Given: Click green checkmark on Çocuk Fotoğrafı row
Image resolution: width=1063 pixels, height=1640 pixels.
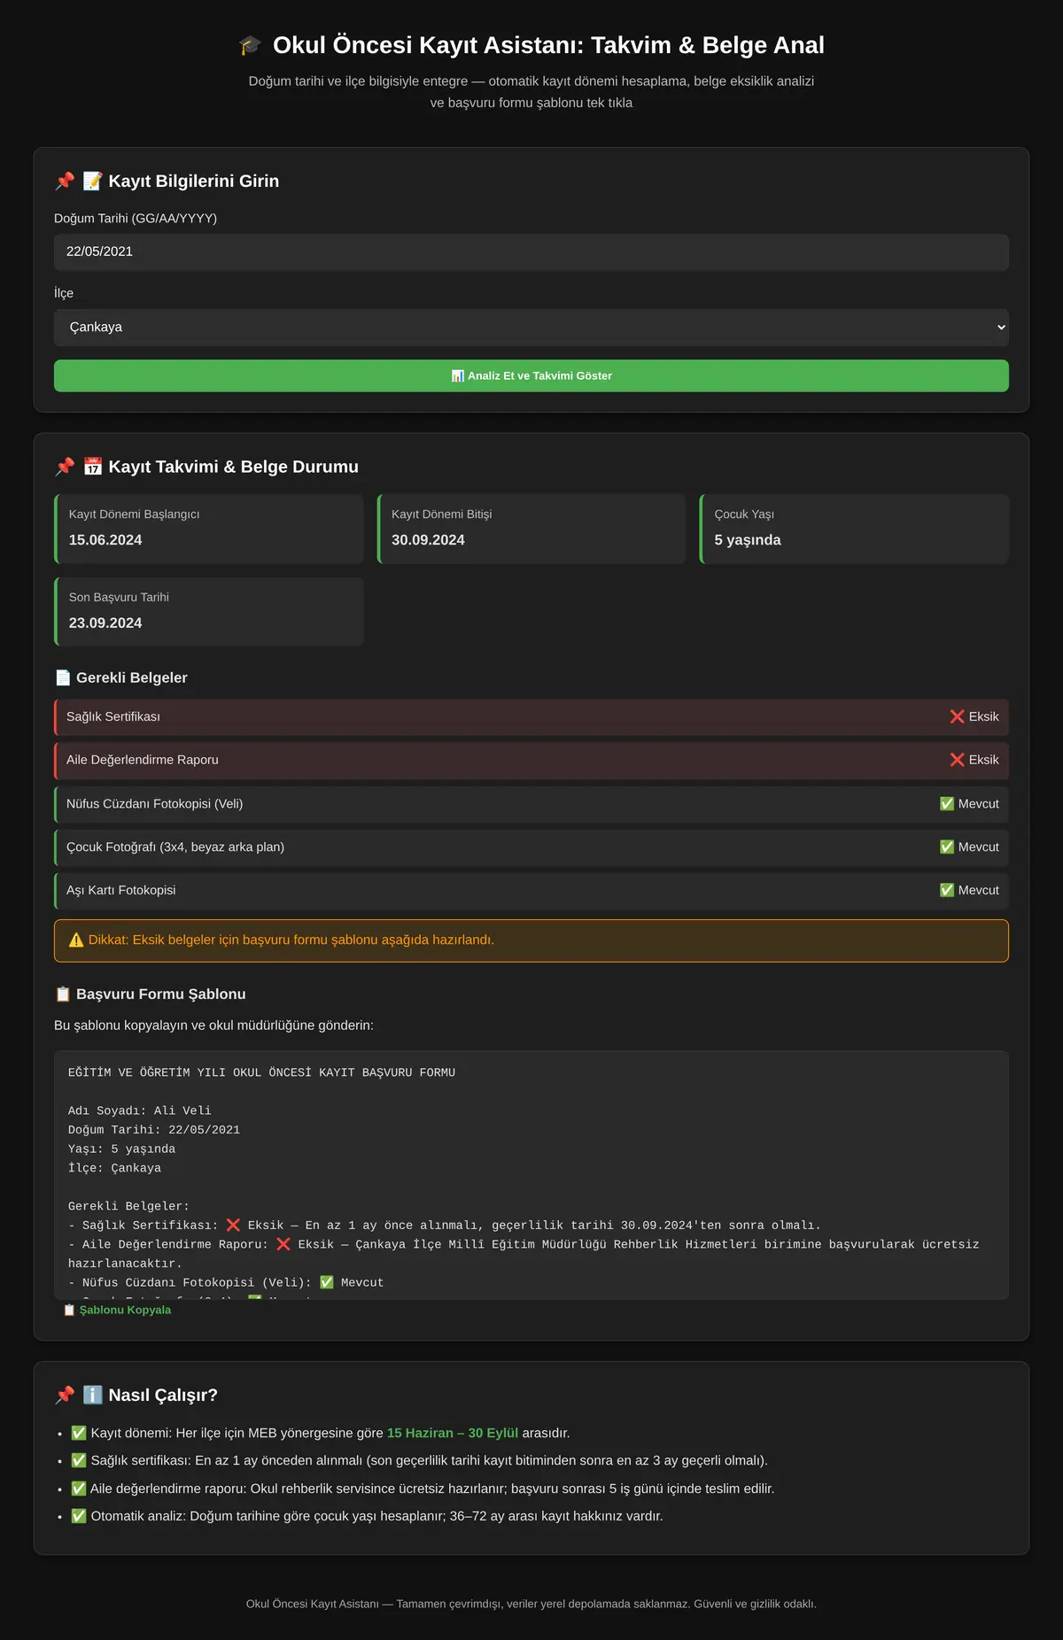Looking at the screenshot, I should click(947, 847).
